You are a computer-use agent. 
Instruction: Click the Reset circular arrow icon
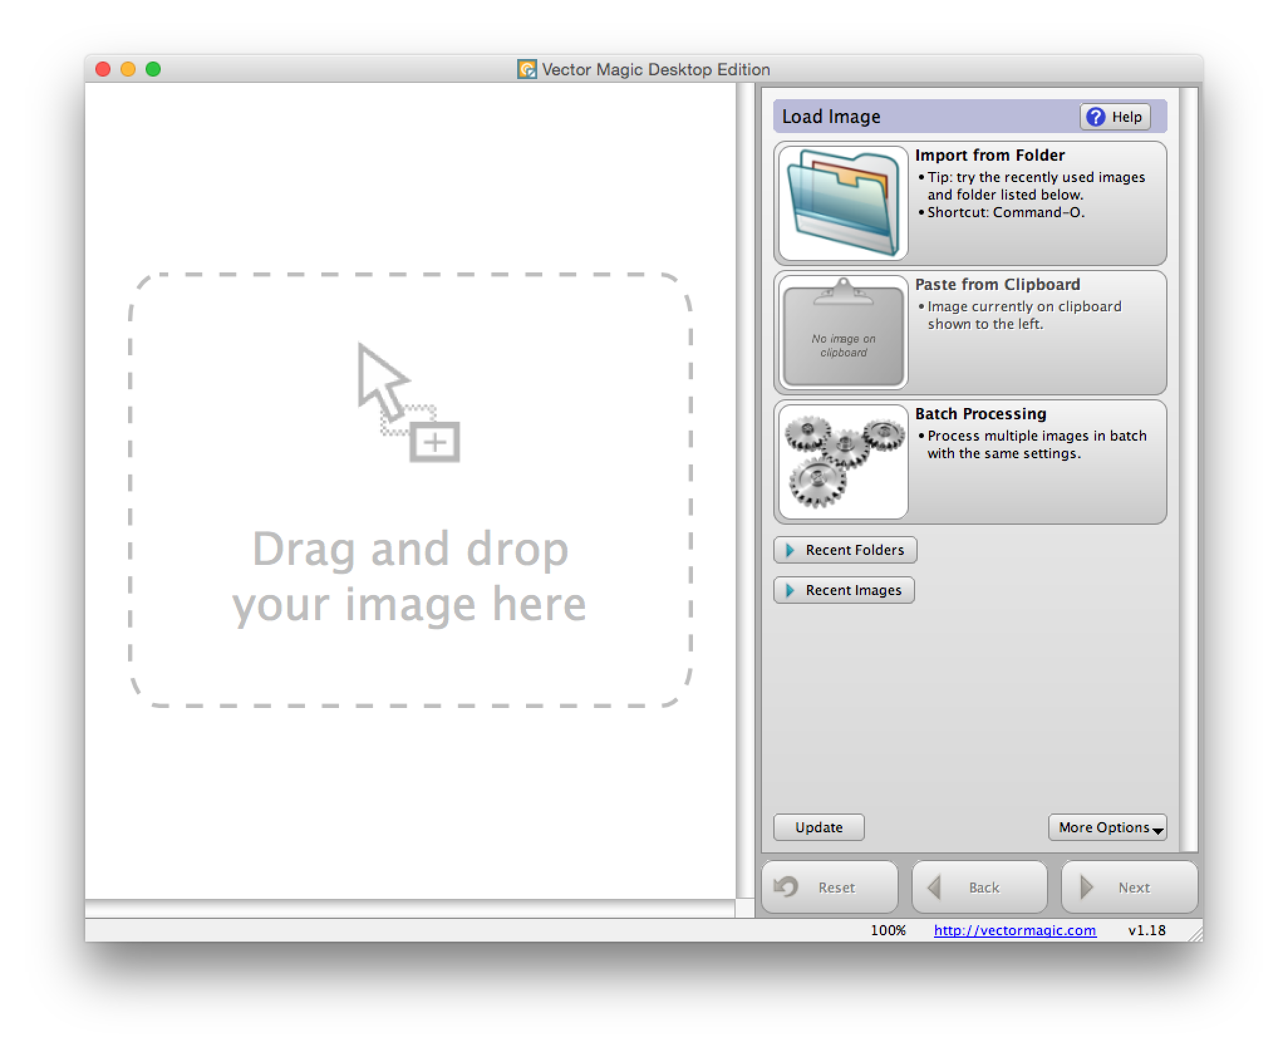click(786, 887)
